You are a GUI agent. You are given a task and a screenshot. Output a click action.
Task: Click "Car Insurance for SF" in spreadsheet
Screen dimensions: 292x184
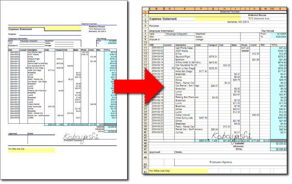point(186,65)
